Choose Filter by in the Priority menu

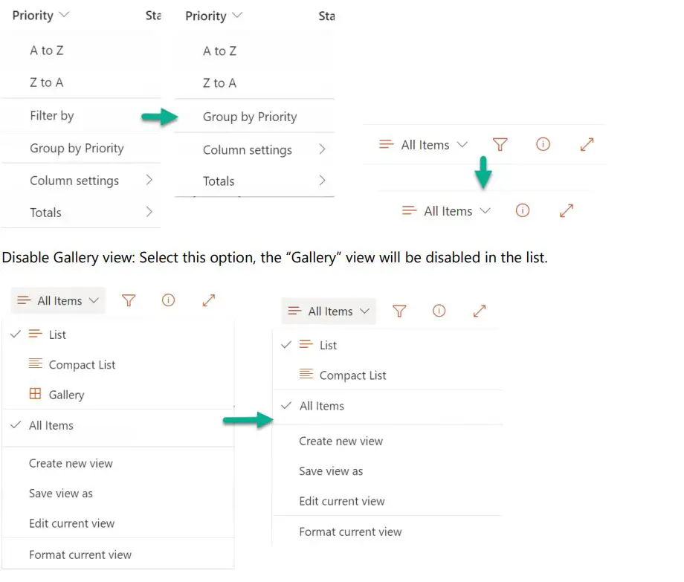tap(51, 115)
